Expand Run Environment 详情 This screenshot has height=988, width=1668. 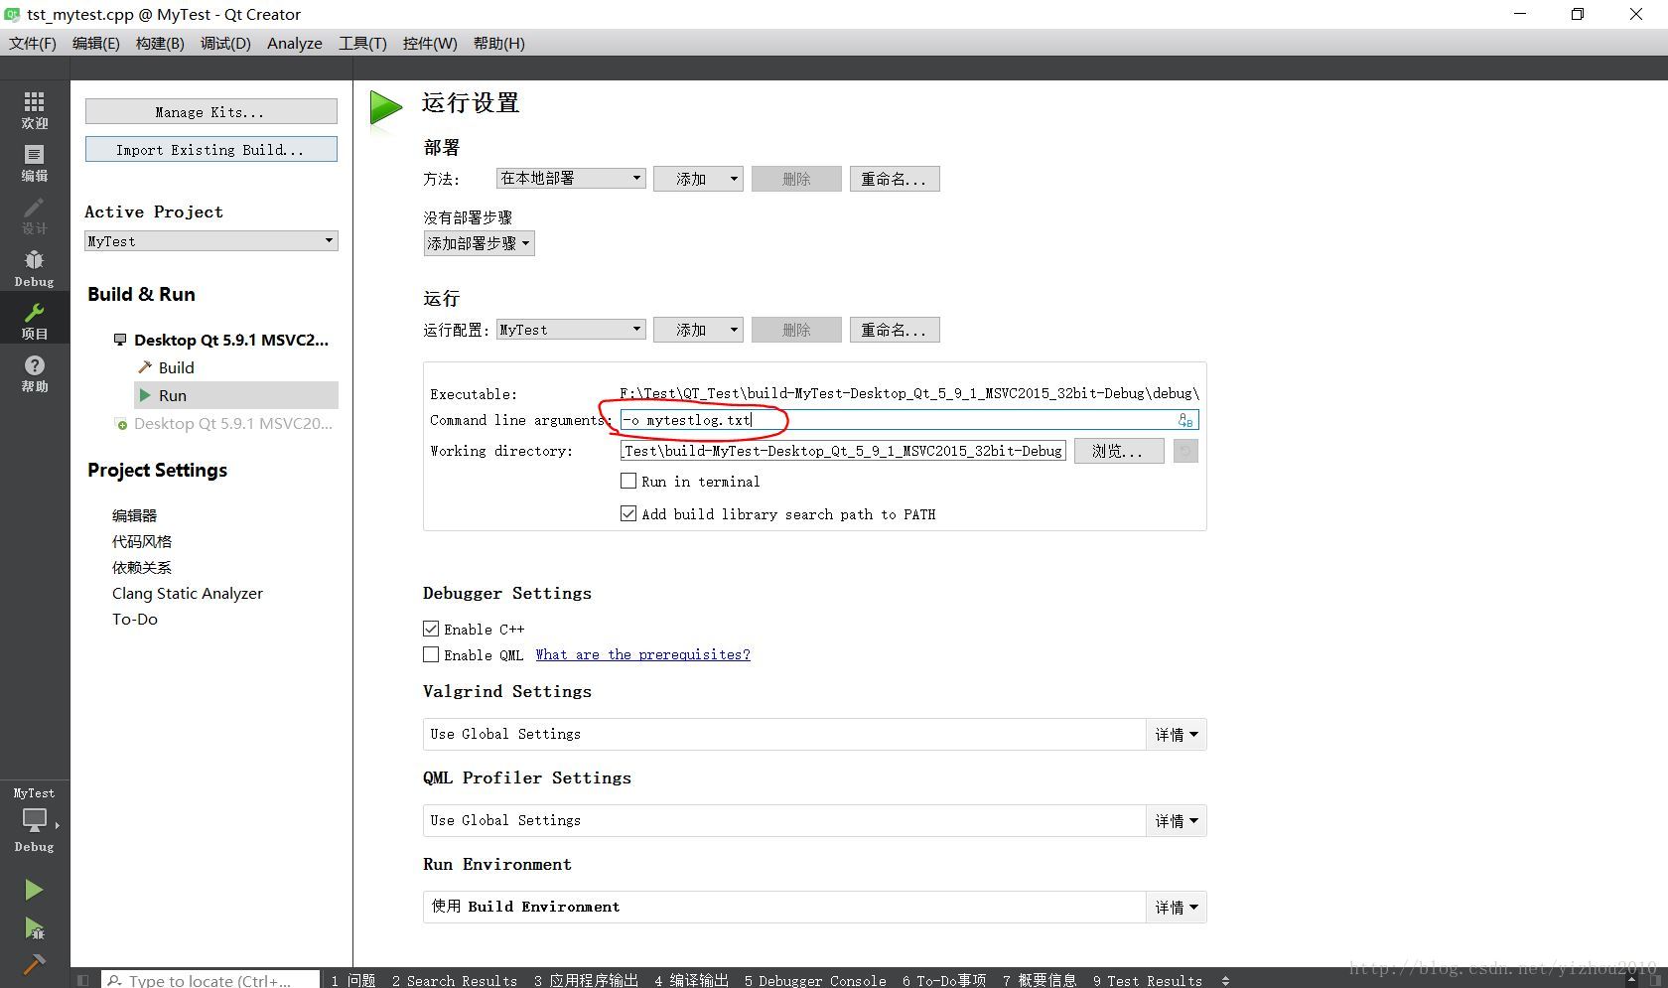click(x=1177, y=908)
